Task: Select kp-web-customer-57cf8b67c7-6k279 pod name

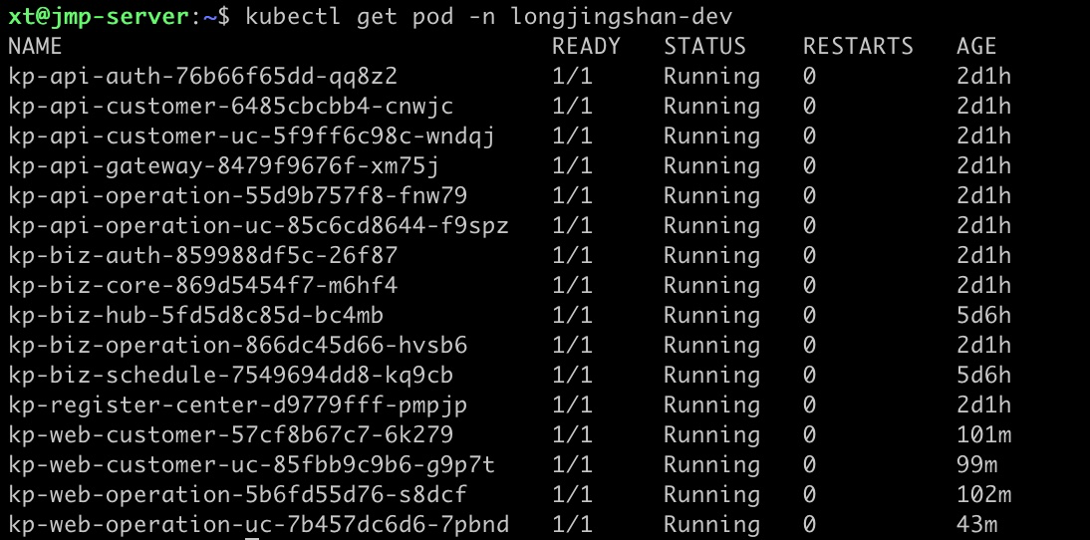Action: tap(231, 435)
